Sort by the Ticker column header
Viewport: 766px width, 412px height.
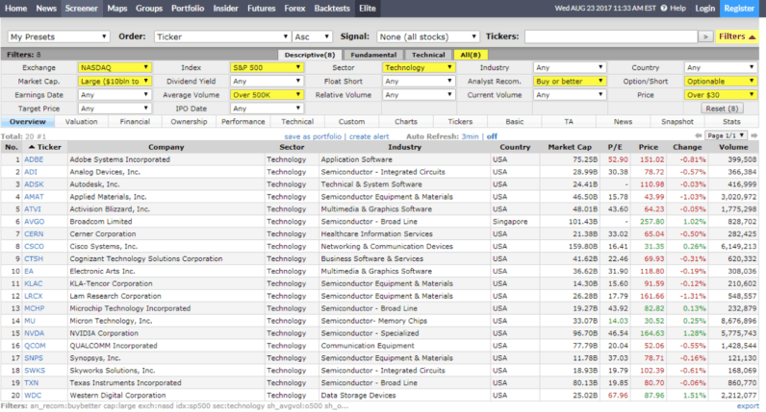pyautogui.click(x=45, y=147)
